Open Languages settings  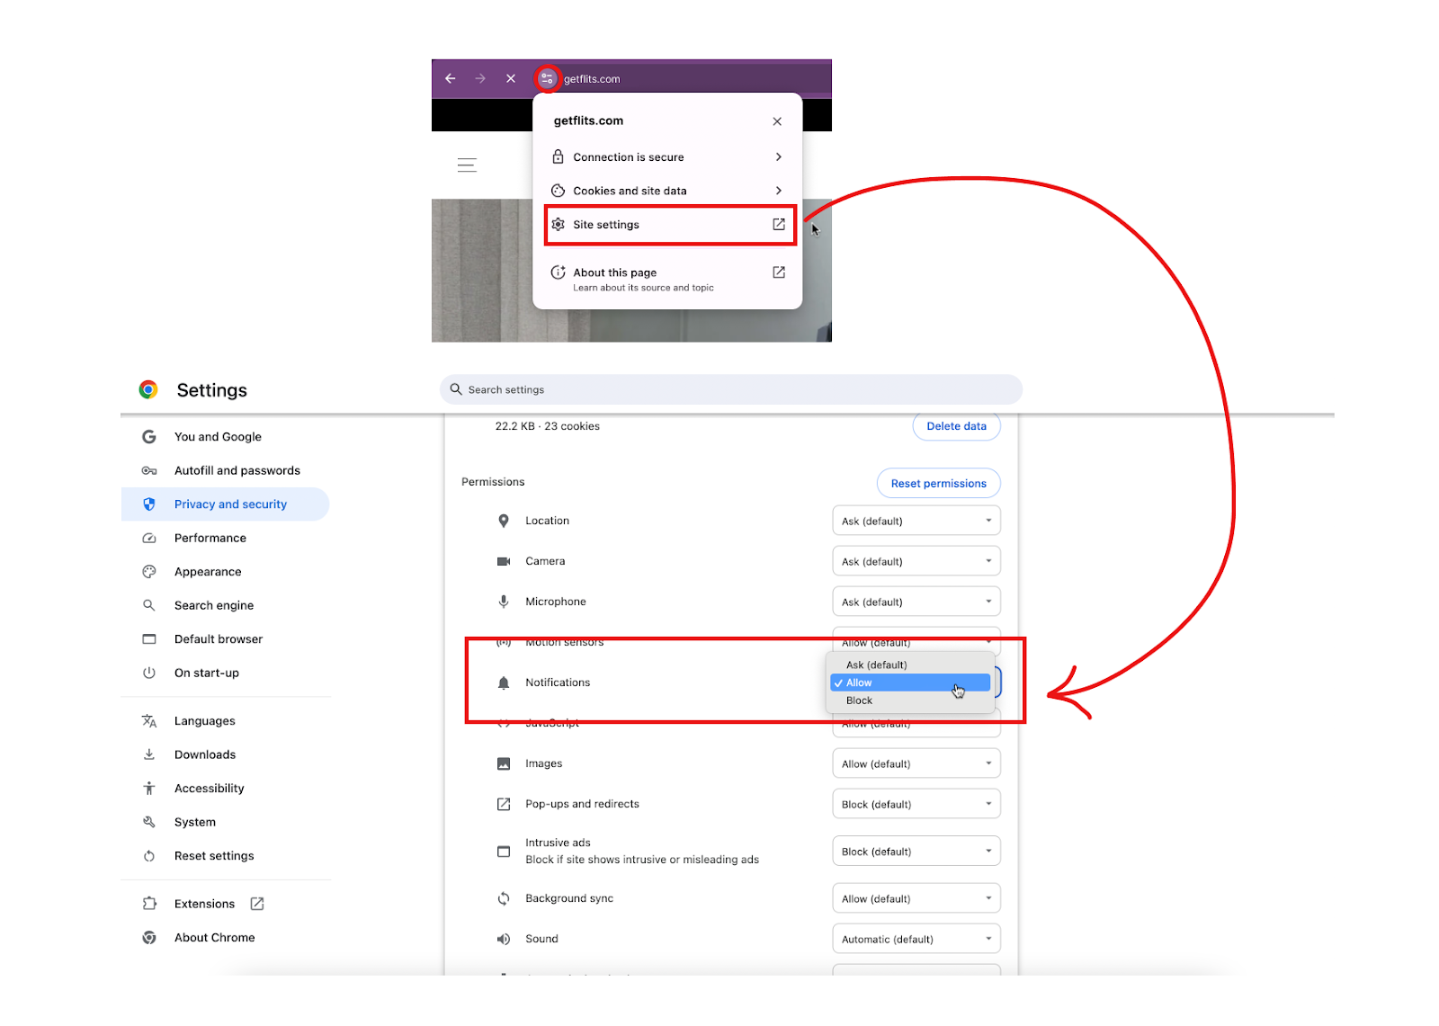225,721
